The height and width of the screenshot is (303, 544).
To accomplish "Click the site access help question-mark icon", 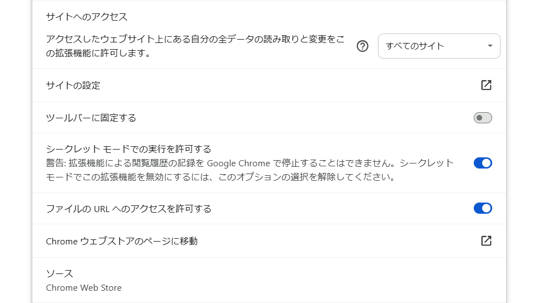I will click(x=363, y=46).
